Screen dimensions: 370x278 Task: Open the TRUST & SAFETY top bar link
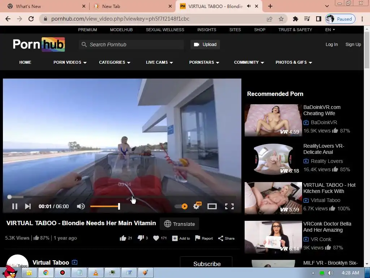(295, 30)
